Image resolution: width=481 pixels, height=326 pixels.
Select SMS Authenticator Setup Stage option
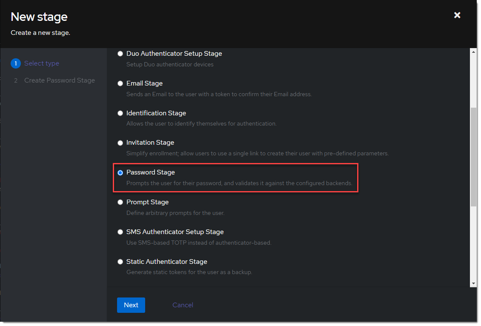pos(120,232)
